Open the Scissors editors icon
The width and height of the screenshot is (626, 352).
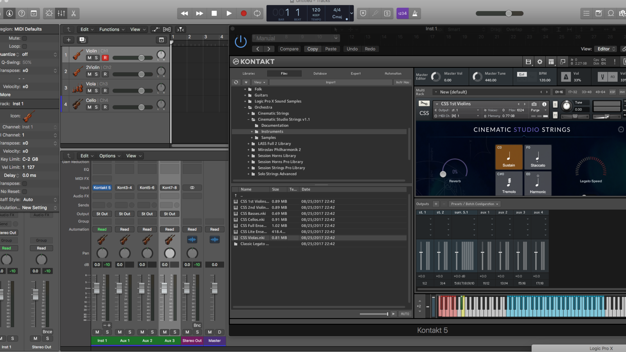coord(74,13)
